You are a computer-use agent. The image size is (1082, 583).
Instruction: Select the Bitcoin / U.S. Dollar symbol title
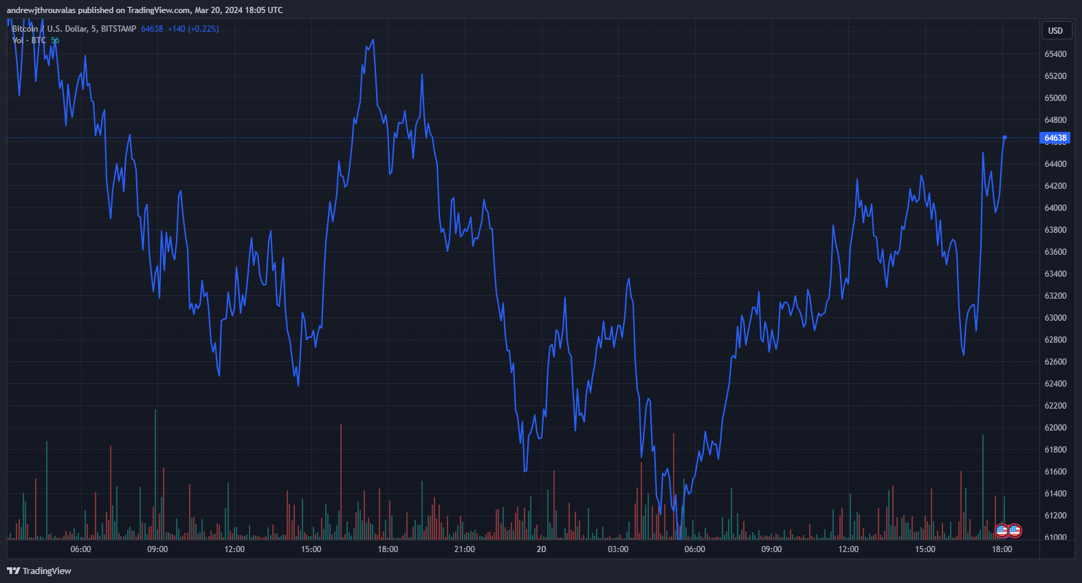pyautogui.click(x=74, y=29)
